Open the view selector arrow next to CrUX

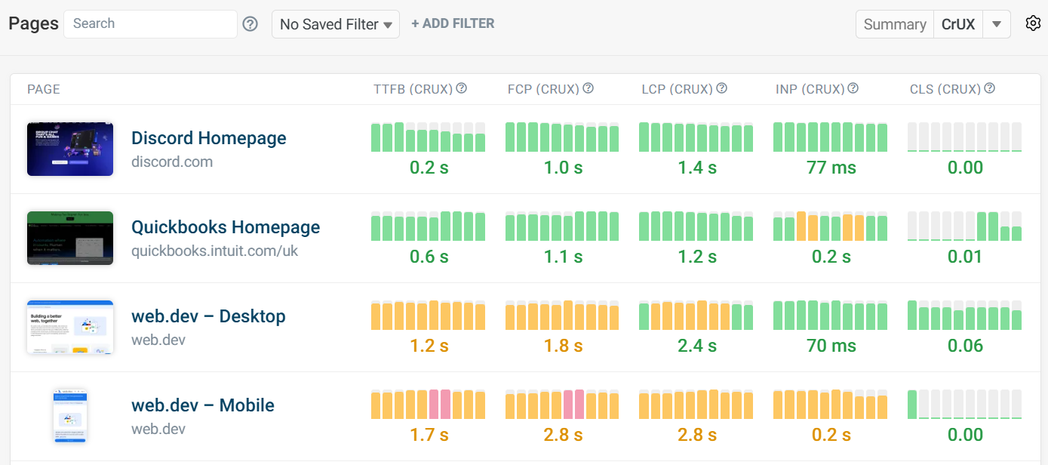pos(997,23)
